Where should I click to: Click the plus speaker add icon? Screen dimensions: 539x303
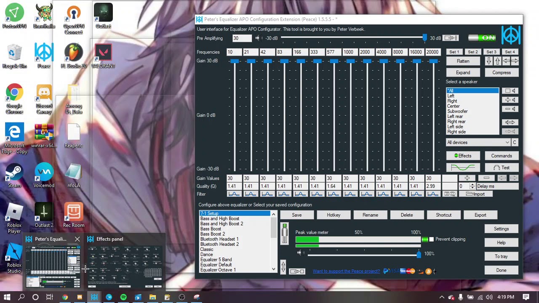(510, 100)
